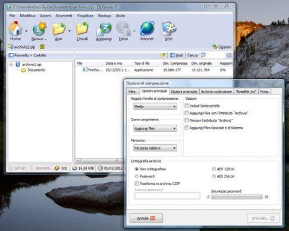Click the Estrai extract icon
This screenshot has width=289, height=231.
coord(124,29)
